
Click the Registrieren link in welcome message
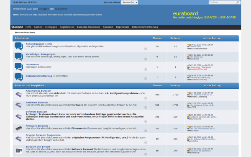click(61, 9)
